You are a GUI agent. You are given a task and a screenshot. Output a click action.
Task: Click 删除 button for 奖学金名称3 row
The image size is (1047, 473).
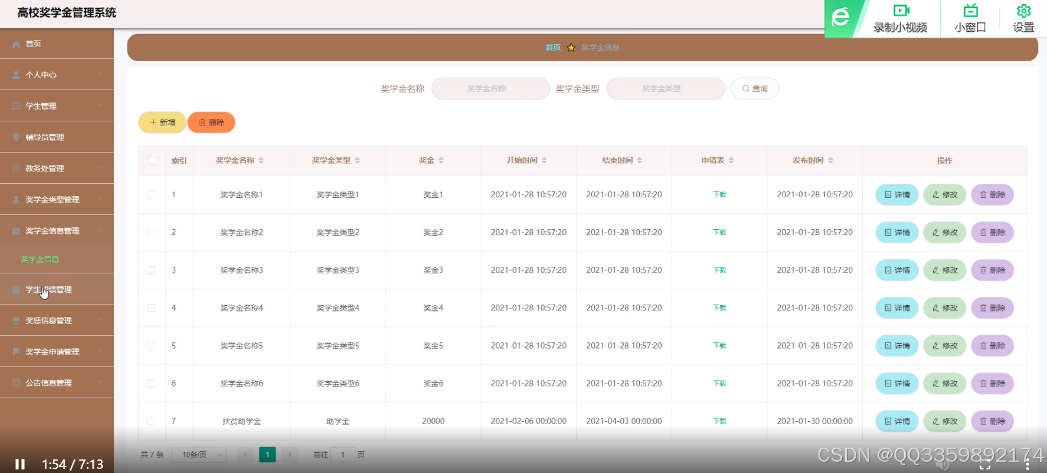pos(992,270)
